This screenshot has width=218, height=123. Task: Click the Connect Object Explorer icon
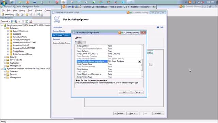[12, 22]
